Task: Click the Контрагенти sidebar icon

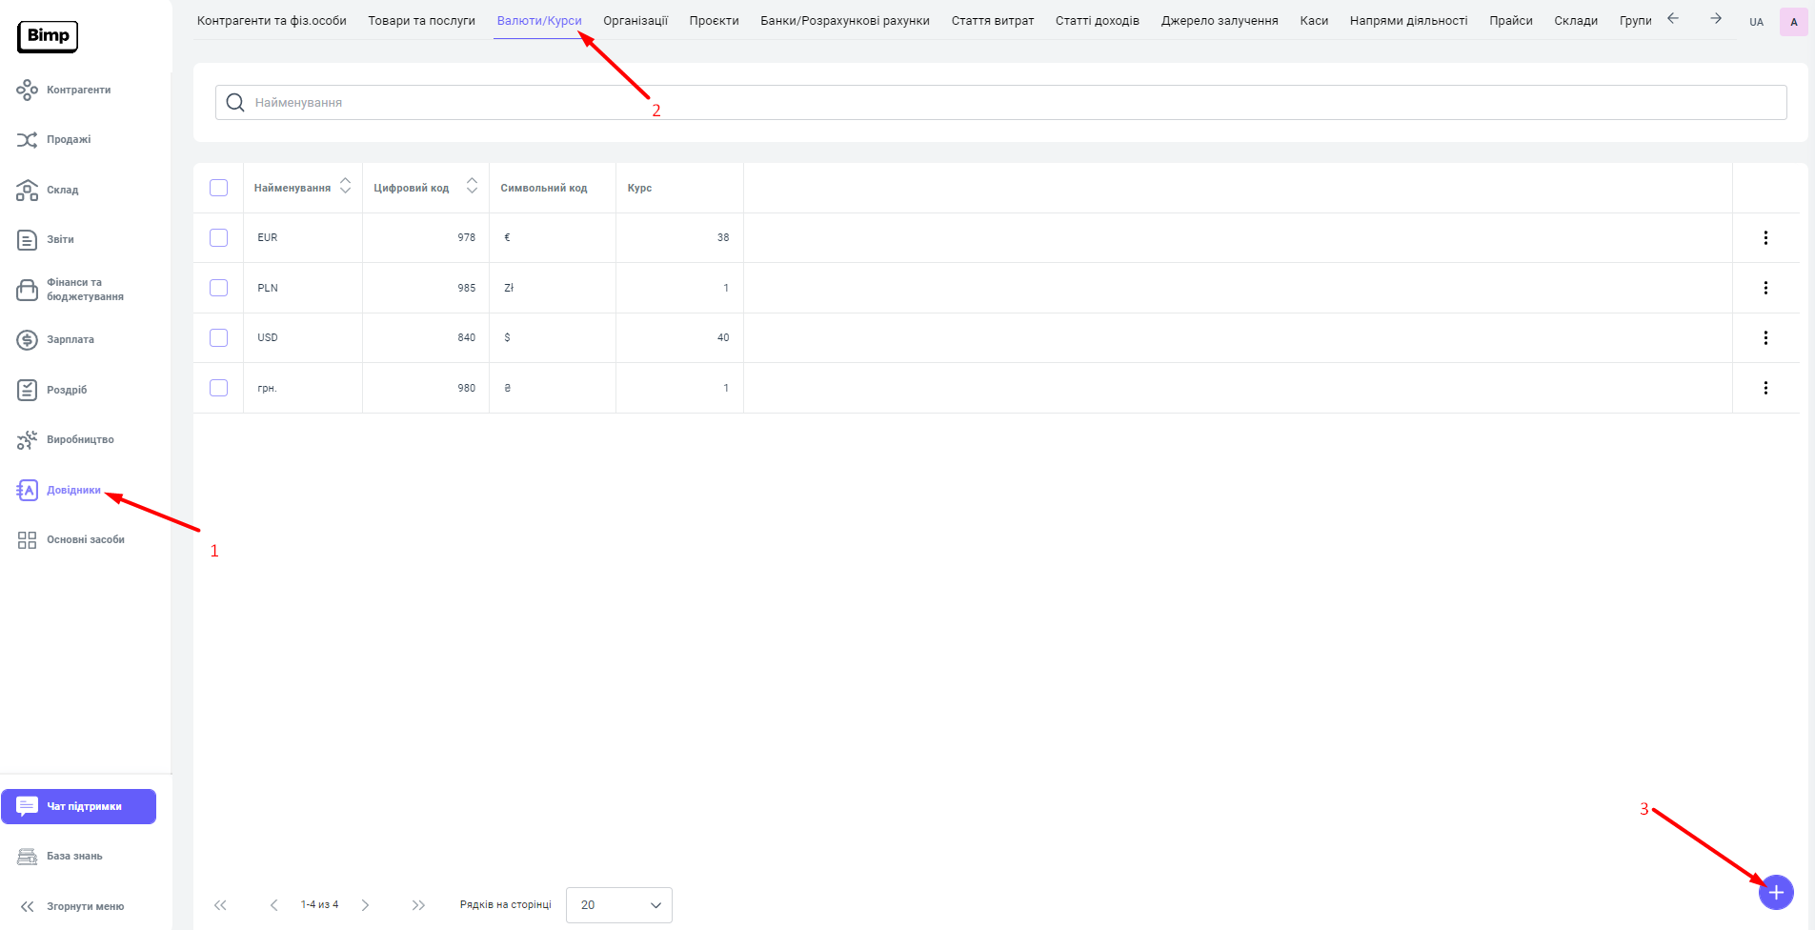Action: [x=27, y=91]
